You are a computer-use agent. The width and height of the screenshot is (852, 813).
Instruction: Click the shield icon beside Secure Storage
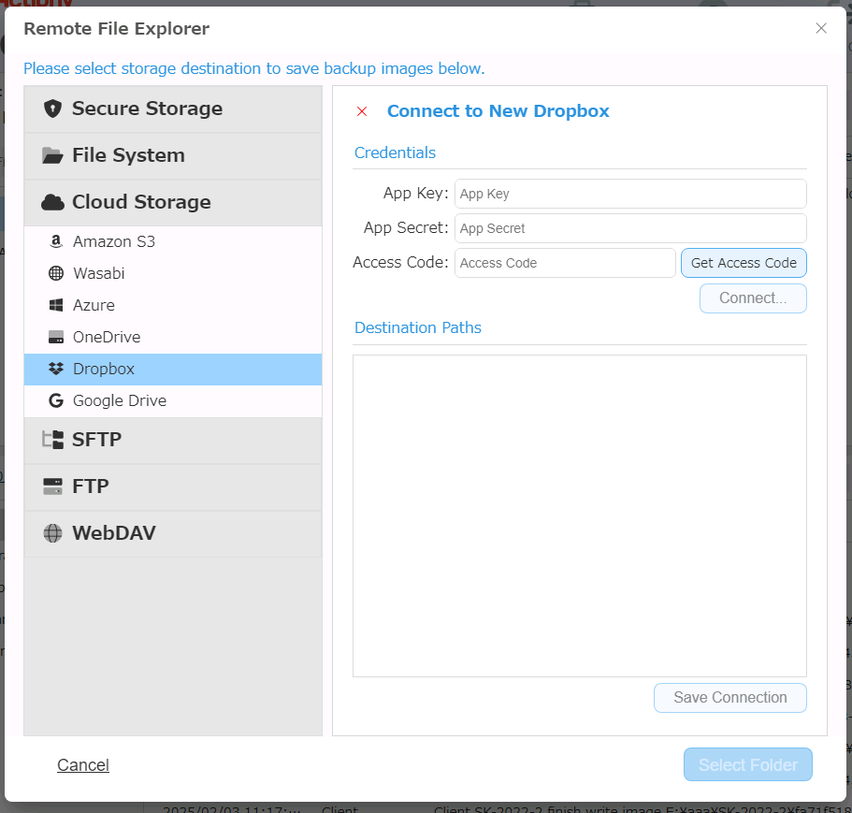point(52,109)
